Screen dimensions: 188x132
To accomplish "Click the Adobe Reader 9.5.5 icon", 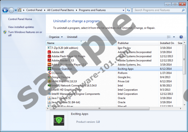I will tap(49, 60).
